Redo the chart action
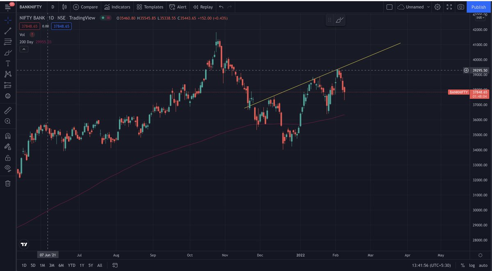This screenshot has height=271, width=492. 230,7
